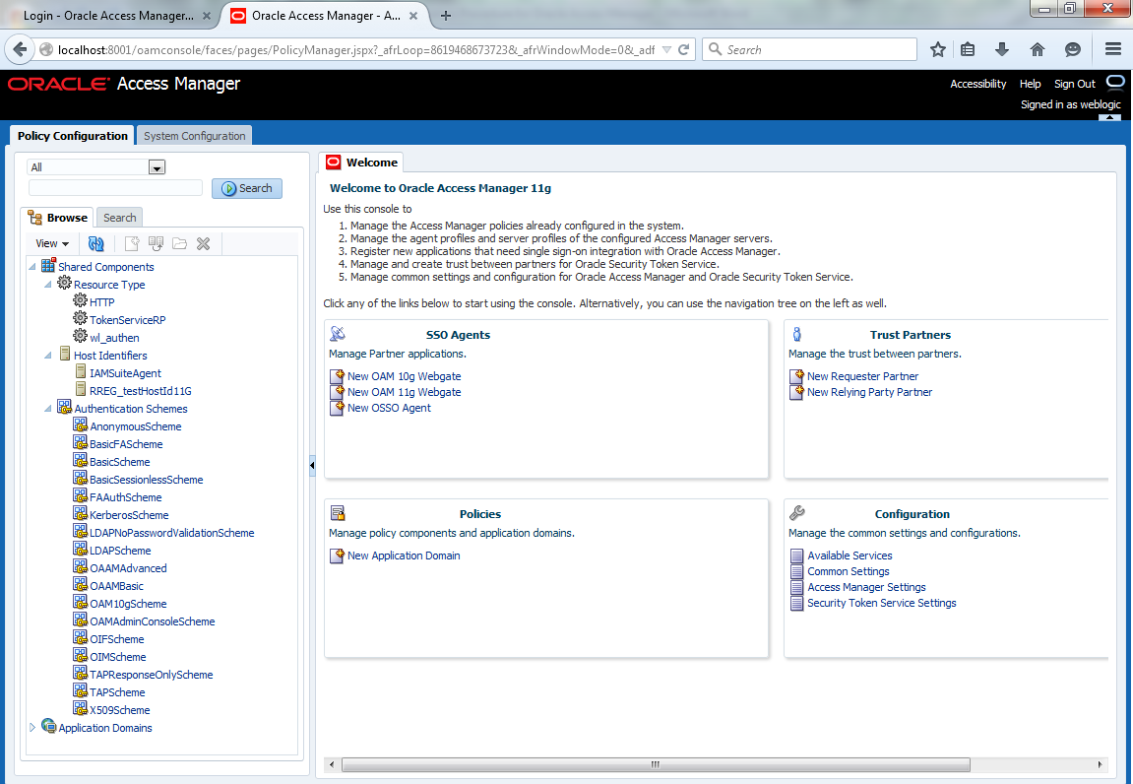Click the page reload icon in address bar
The image size is (1133, 784).
(x=683, y=49)
